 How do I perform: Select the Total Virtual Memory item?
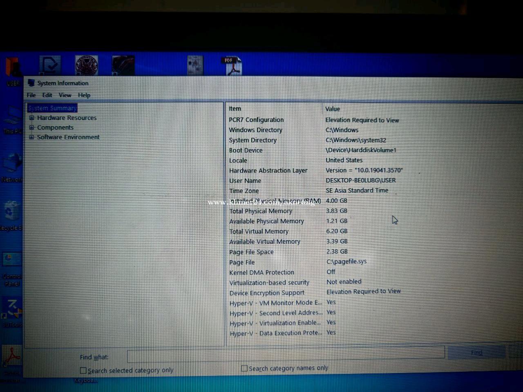[259, 232]
